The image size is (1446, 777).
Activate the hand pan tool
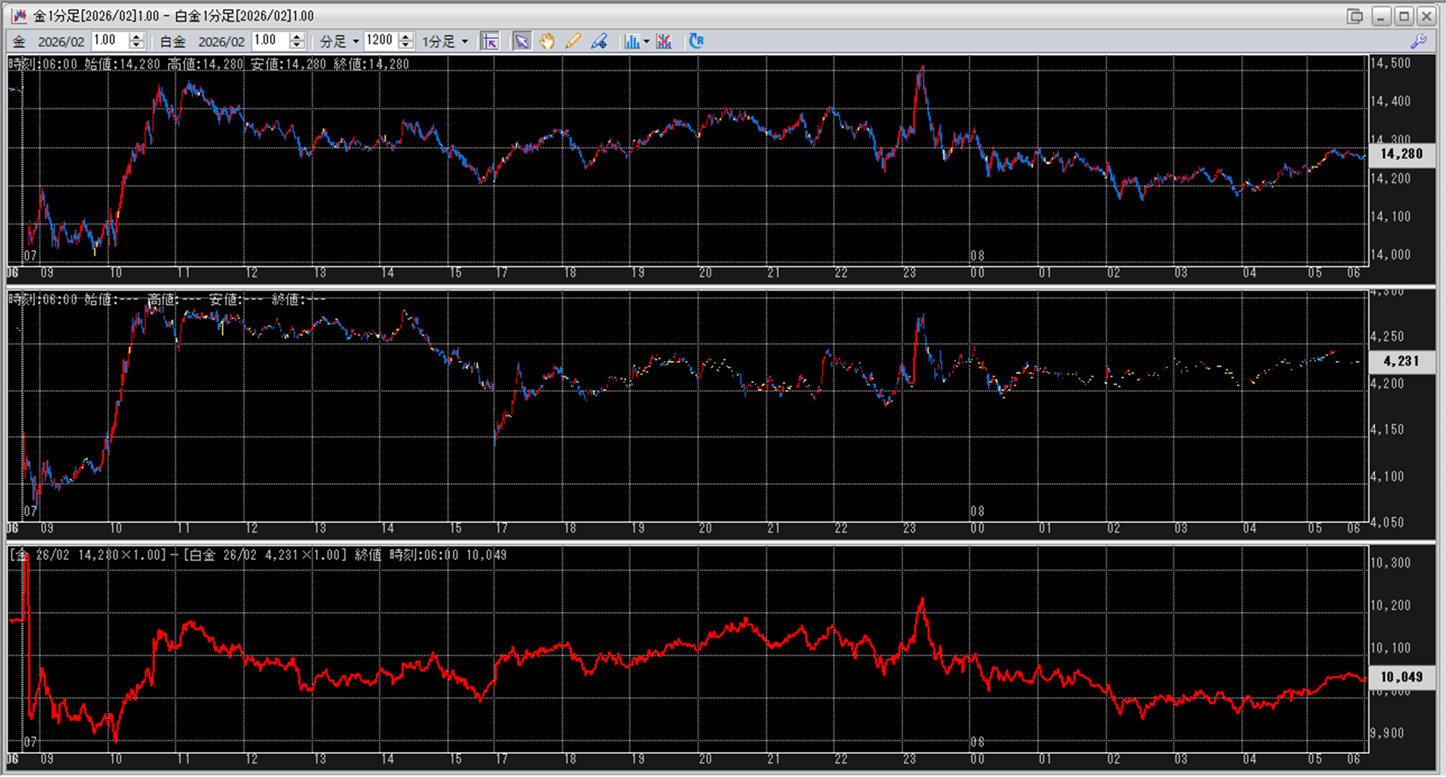point(547,42)
